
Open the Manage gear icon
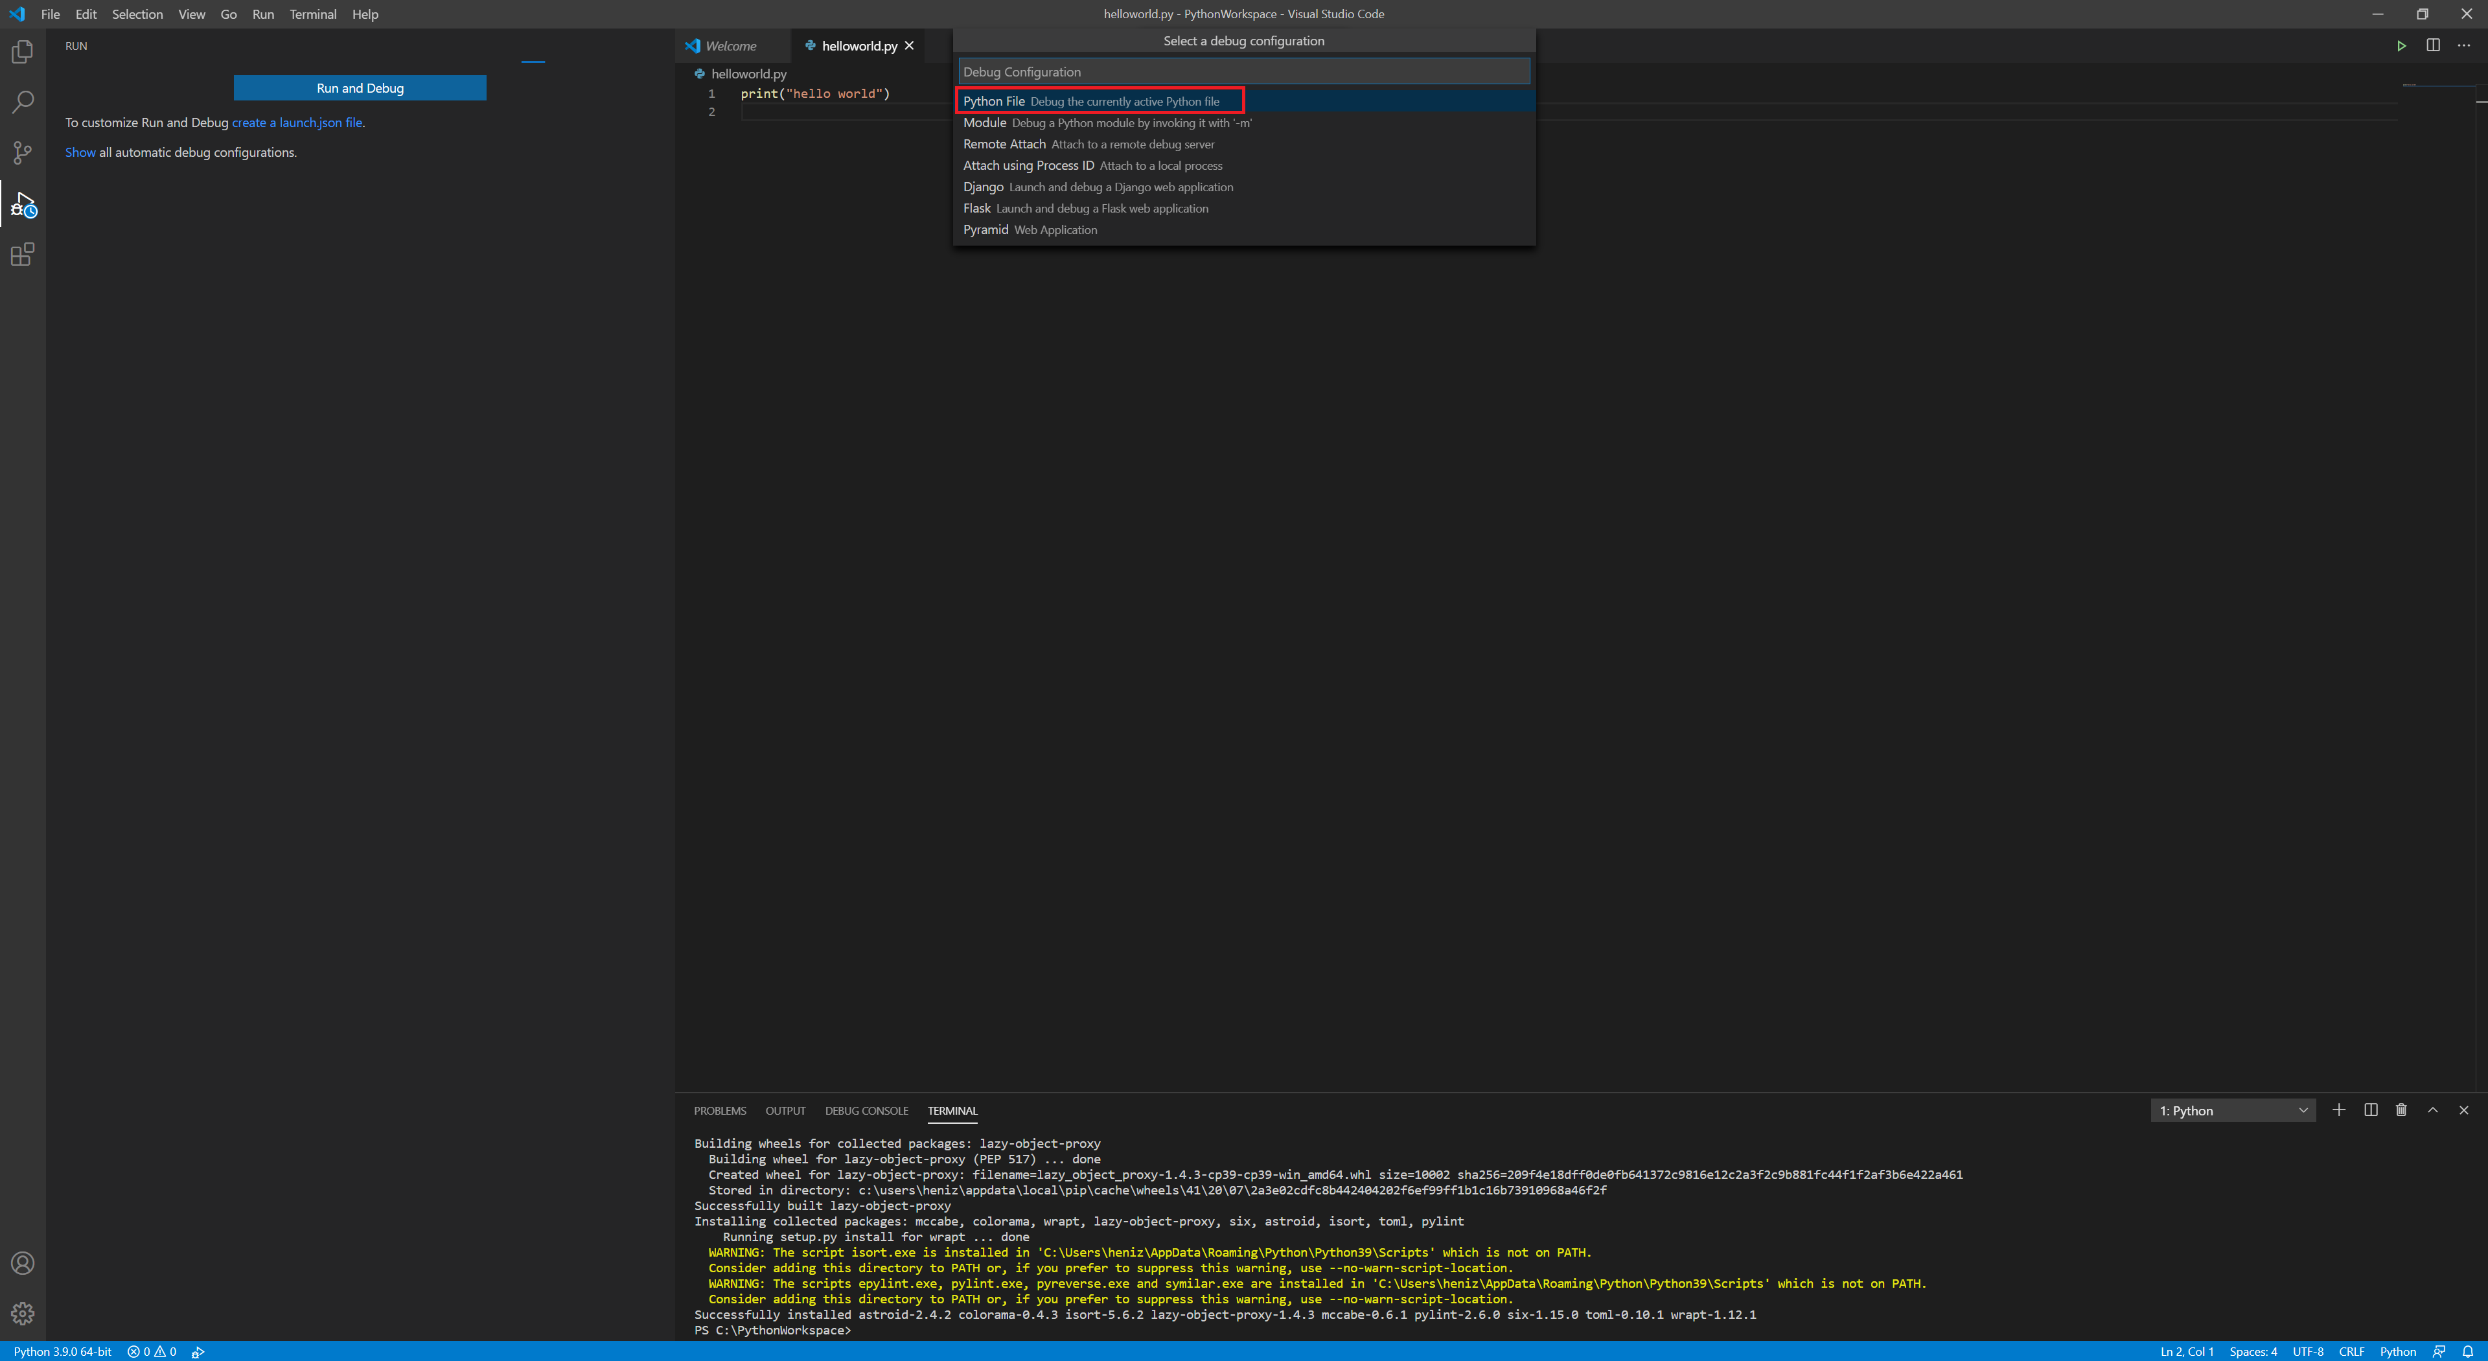[22, 1312]
